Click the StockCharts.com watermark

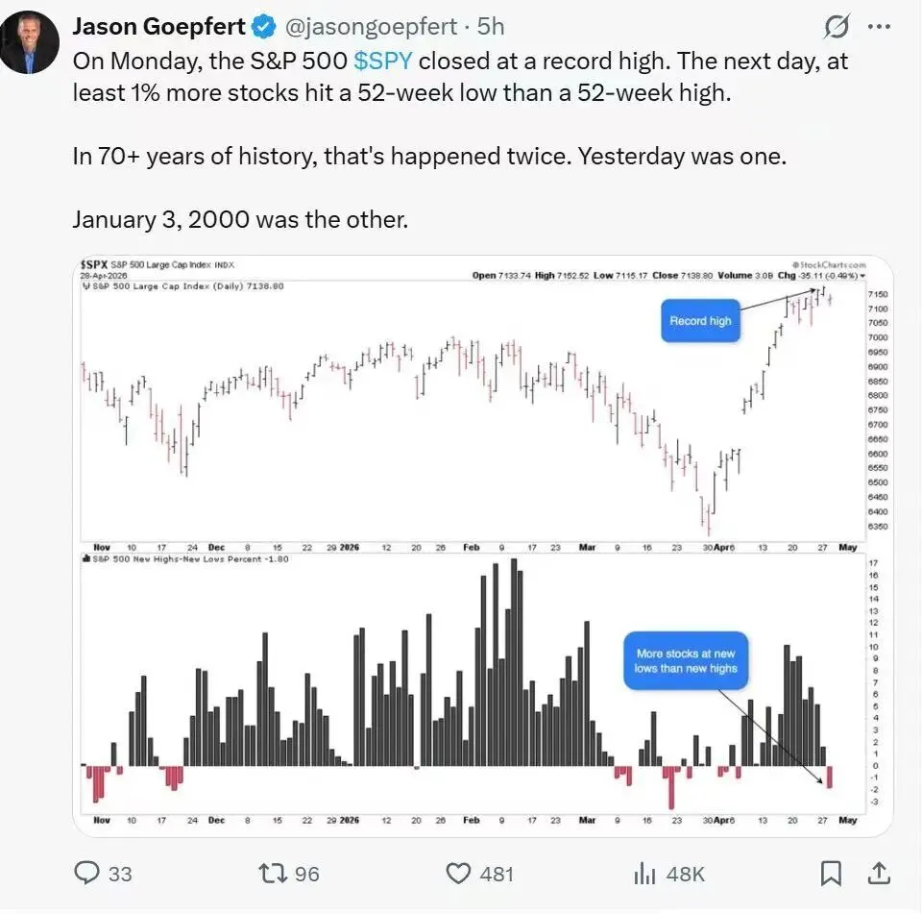(830, 264)
